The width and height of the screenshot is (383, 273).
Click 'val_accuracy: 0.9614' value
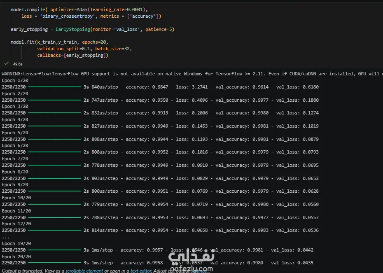tap(242, 87)
